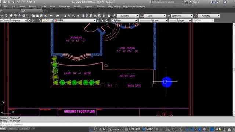Screen dimensions: 235x132
Task: Click the Dimension Style icon beside DIM
Action: click(x=142, y=15)
